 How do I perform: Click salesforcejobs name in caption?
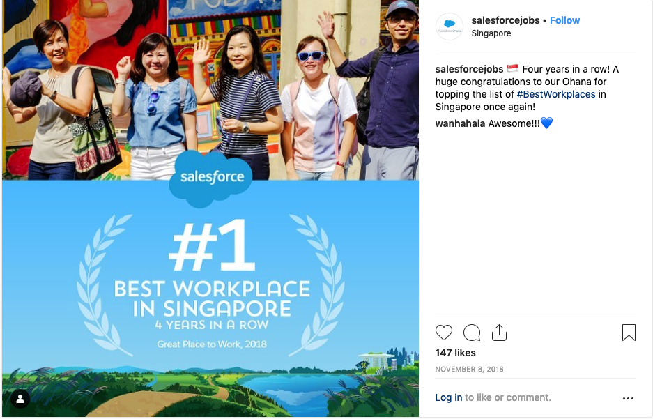(469, 69)
